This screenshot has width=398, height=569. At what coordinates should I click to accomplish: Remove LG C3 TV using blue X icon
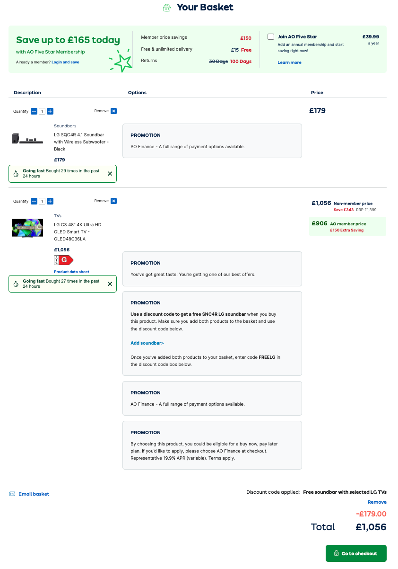pyautogui.click(x=113, y=201)
